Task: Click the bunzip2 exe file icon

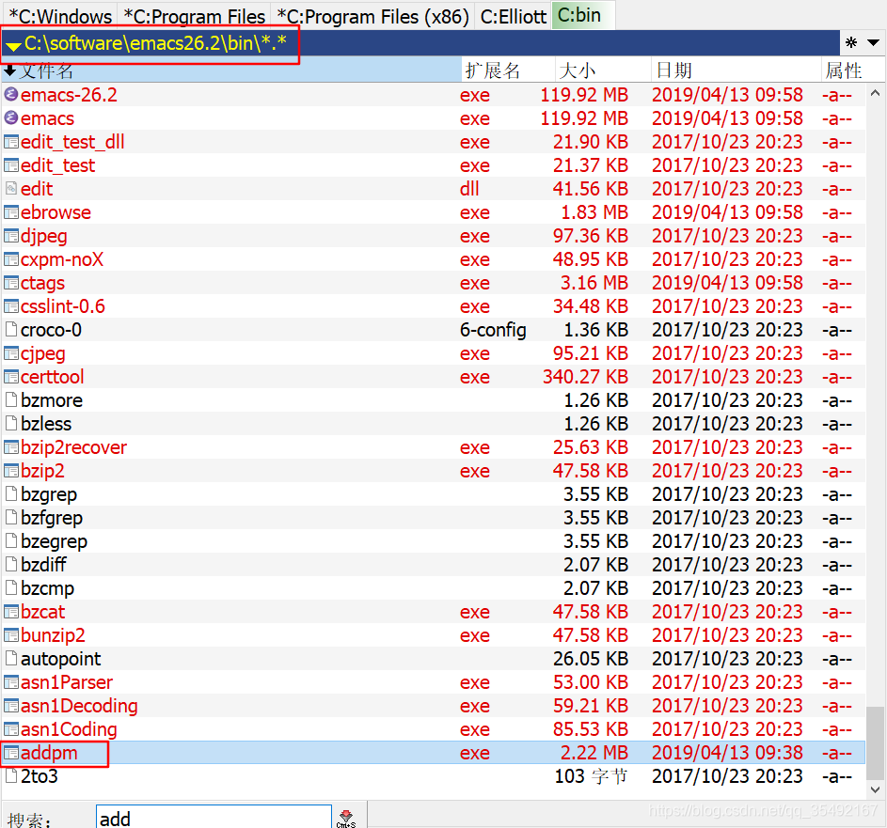Action: point(10,635)
